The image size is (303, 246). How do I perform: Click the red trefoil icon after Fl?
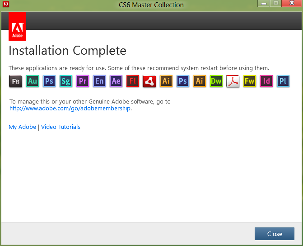[149, 81]
